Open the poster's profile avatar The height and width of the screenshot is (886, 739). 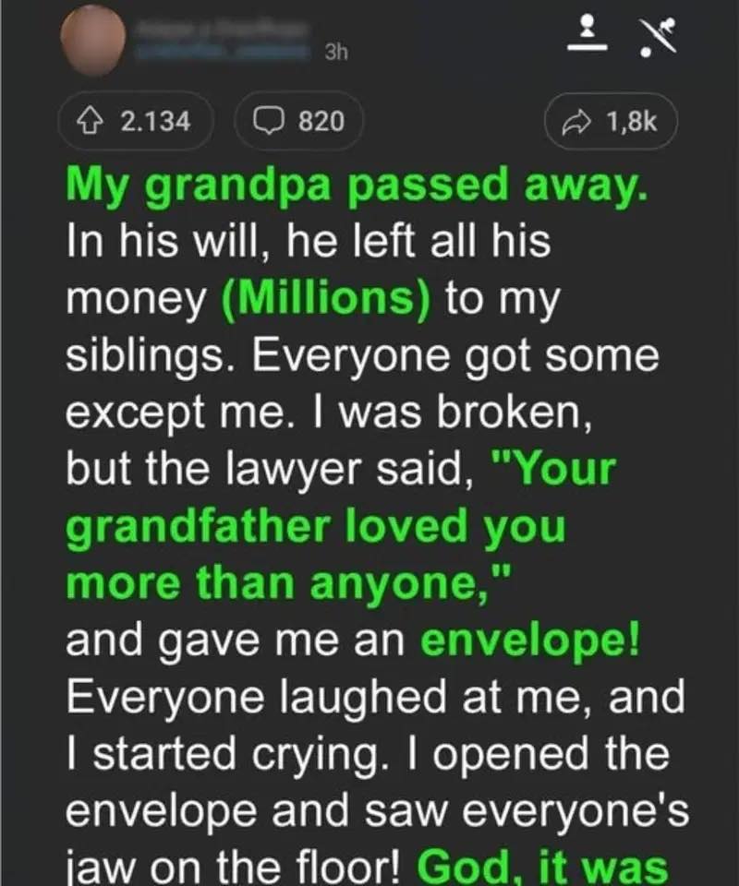click(92, 39)
